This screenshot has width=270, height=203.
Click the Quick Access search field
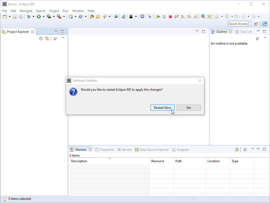click(238, 24)
